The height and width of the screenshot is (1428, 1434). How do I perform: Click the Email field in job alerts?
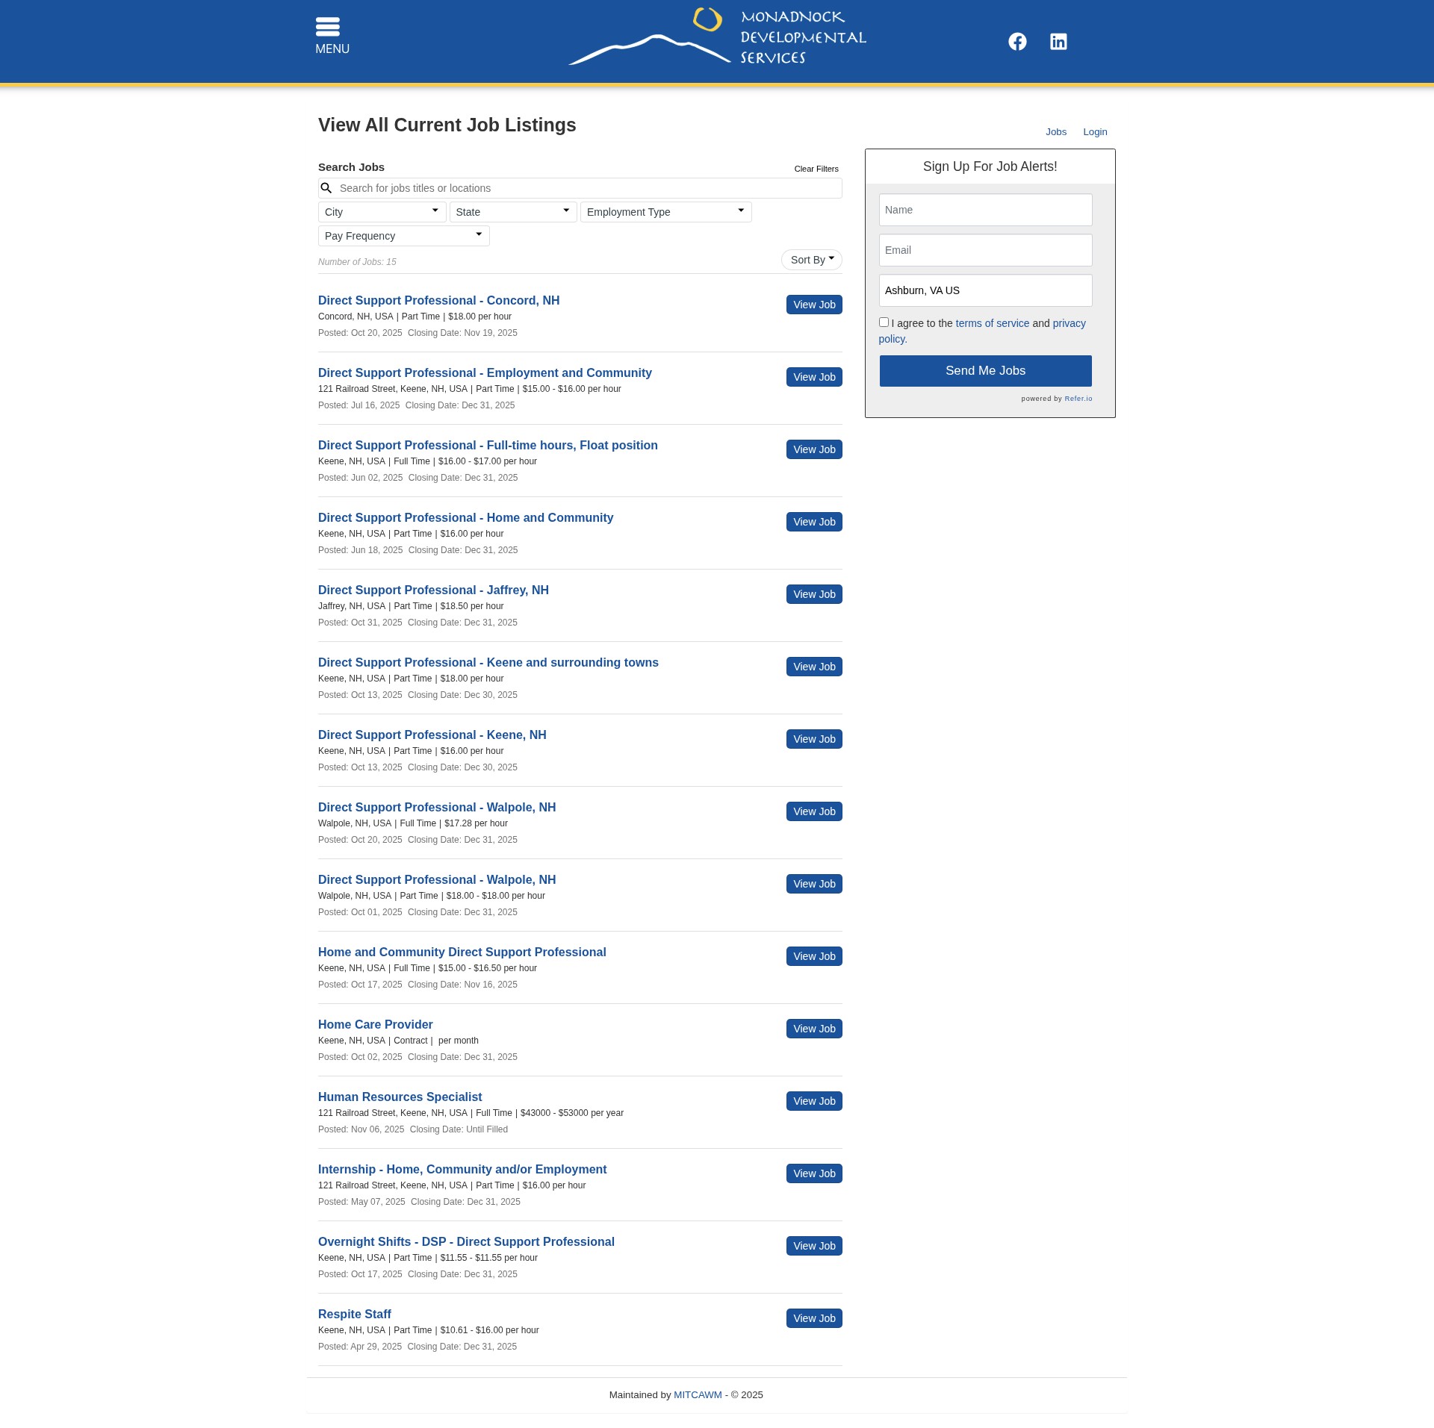tap(986, 250)
